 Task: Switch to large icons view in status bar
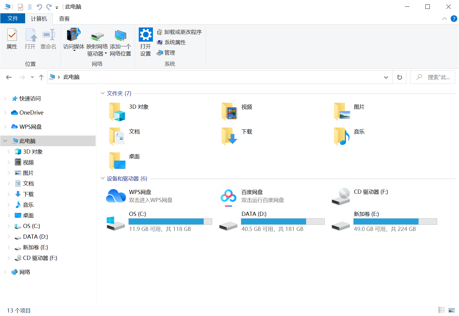pos(451,310)
